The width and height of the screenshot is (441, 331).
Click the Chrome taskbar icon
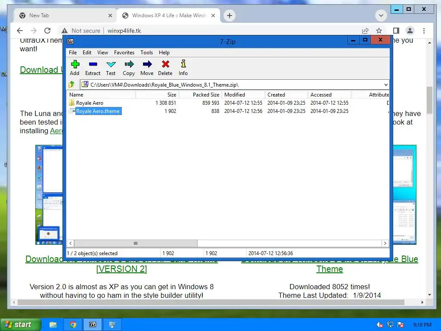[73, 325]
